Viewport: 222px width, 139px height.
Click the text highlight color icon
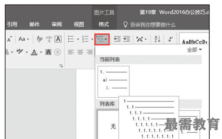click(19, 51)
